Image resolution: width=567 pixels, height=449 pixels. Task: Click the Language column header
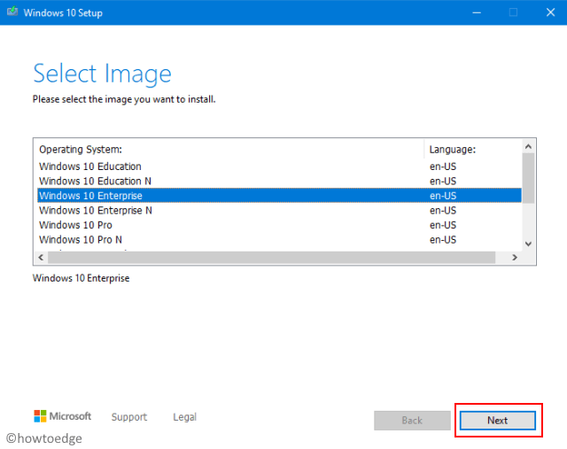[473, 150]
